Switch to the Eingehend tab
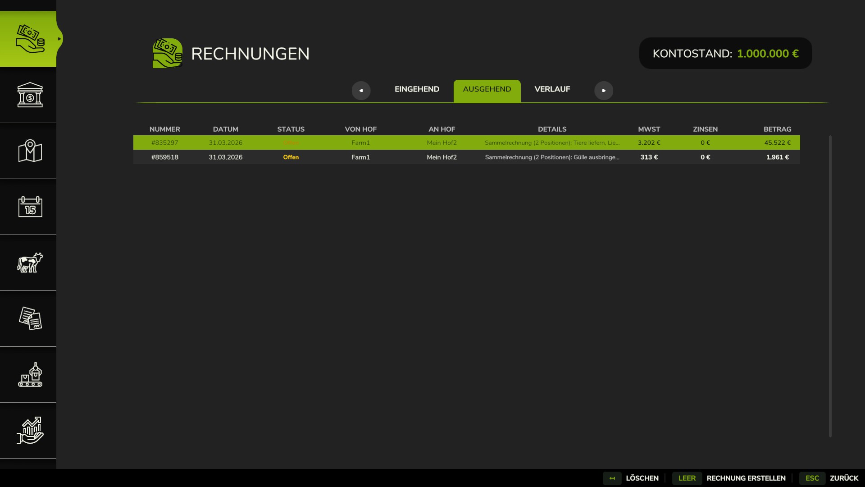The width and height of the screenshot is (865, 487). (x=417, y=89)
